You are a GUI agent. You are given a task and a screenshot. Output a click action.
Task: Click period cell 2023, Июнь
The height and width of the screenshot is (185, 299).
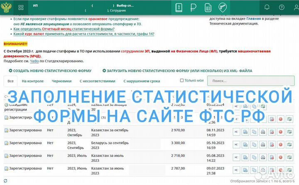click(x=77, y=168)
